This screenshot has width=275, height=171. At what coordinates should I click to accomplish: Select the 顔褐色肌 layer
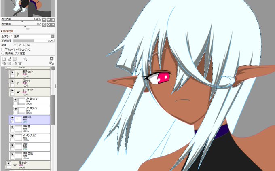click(30, 156)
